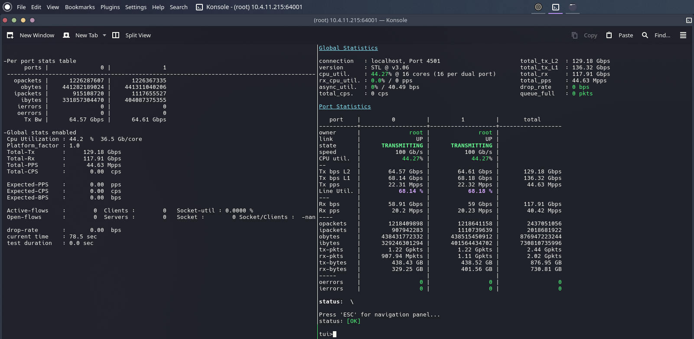Activate Split View in the toolbar
694x339 pixels.
pos(132,35)
